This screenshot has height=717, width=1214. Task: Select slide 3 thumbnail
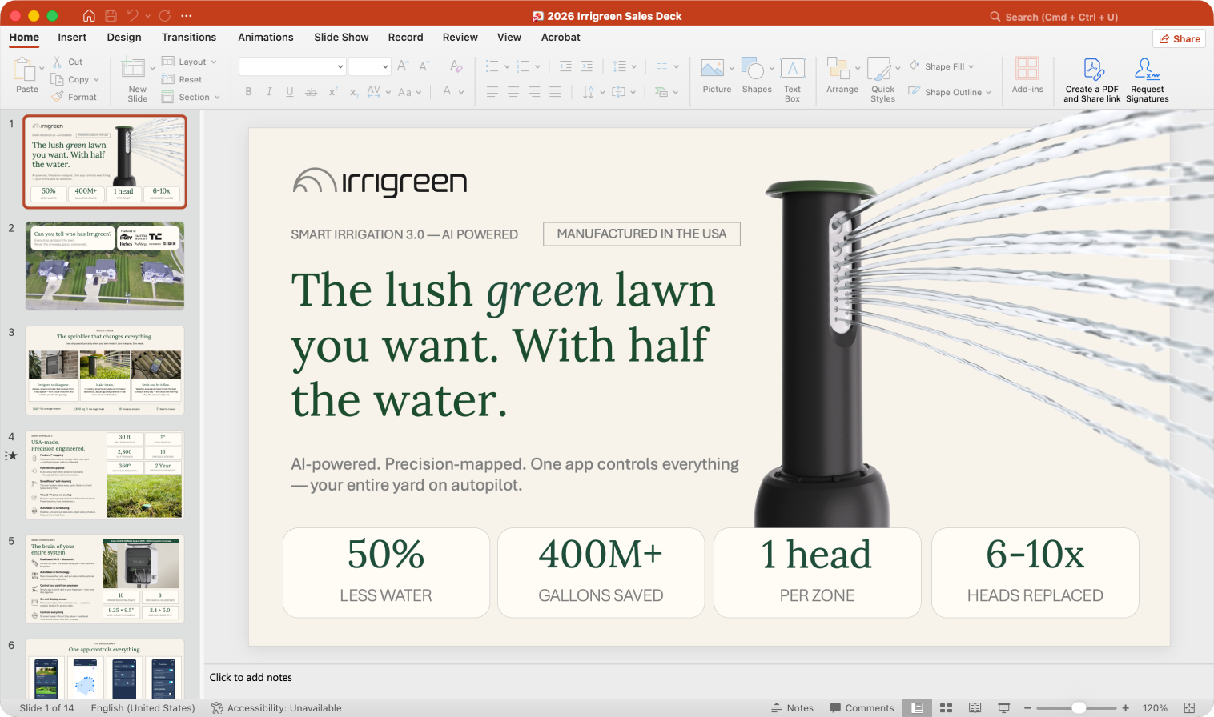pyautogui.click(x=105, y=370)
